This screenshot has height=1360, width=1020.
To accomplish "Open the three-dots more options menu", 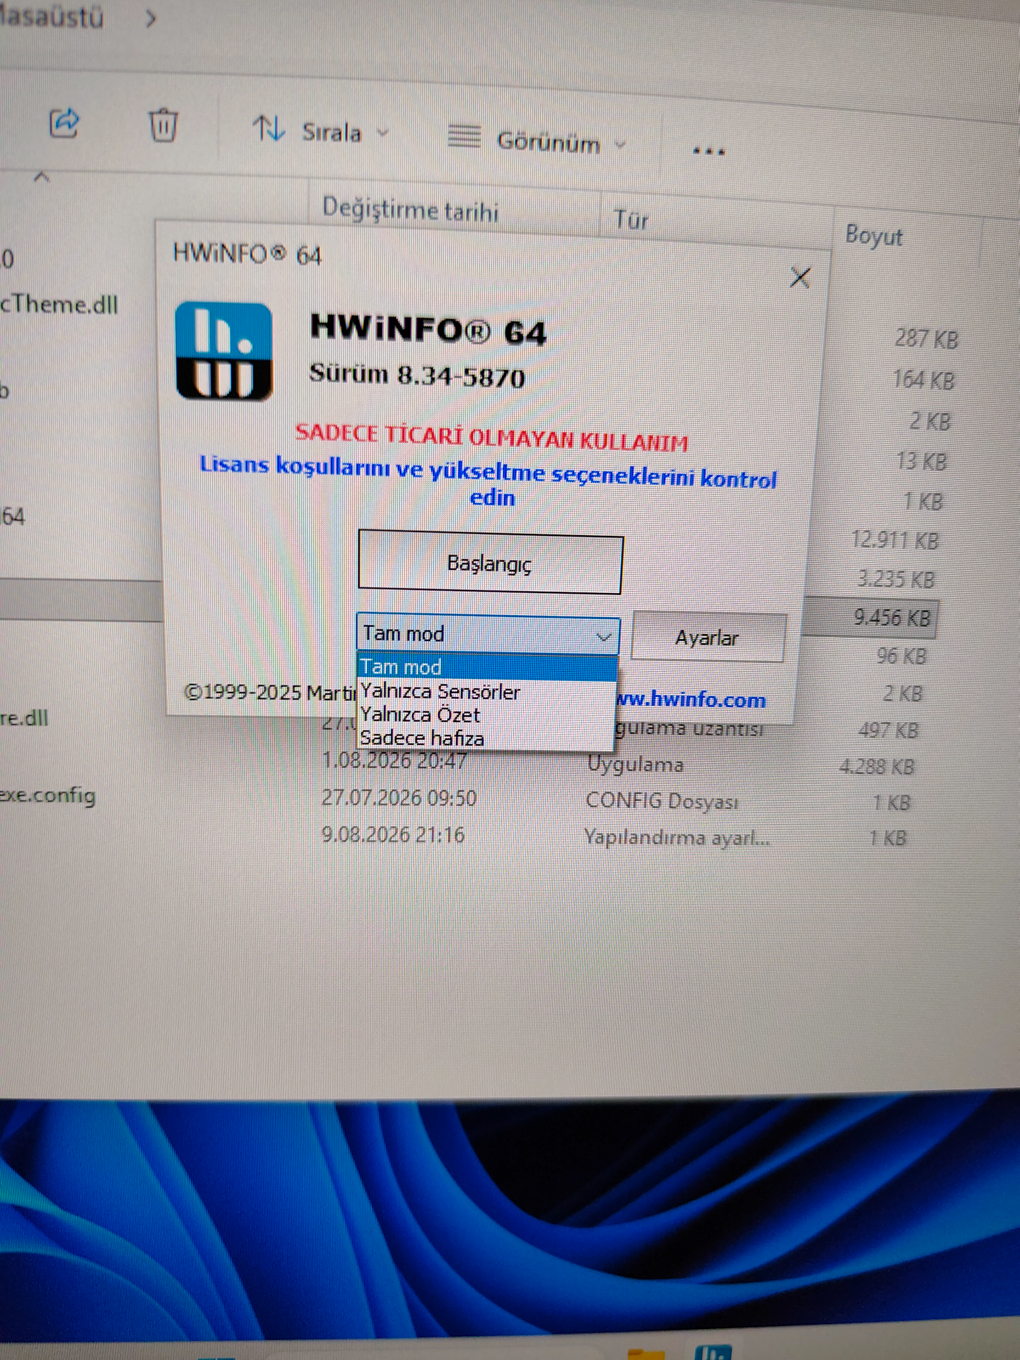I will 709,151.
